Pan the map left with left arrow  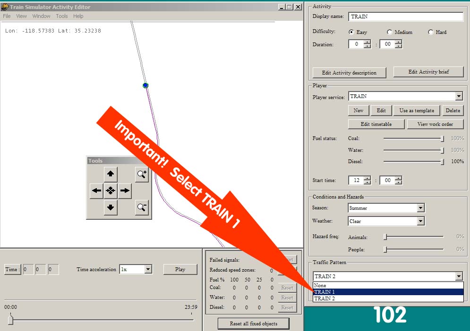pos(96,190)
